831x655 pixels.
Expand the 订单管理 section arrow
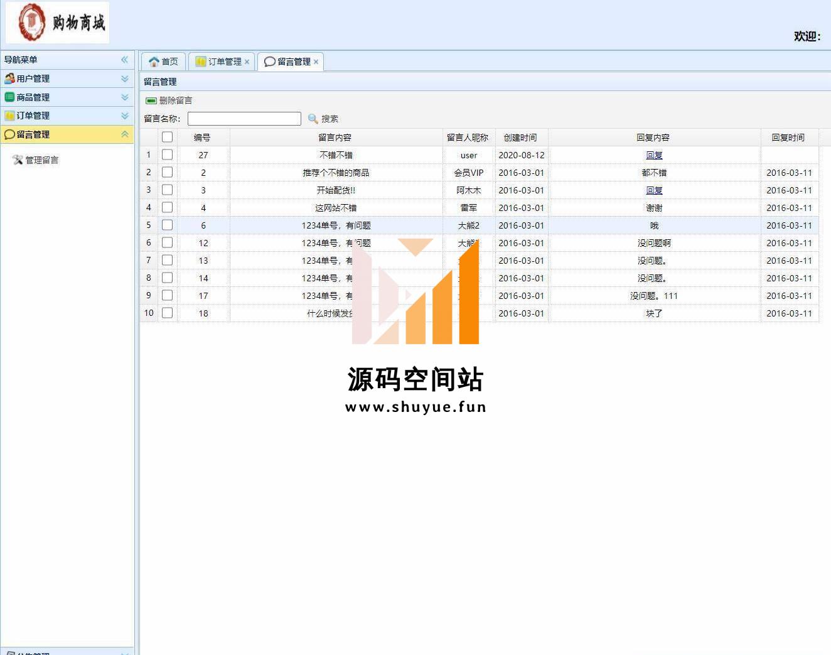pyautogui.click(x=124, y=116)
